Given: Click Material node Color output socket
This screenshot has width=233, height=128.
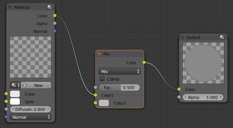Looking at the screenshot, I should coord(55,15).
